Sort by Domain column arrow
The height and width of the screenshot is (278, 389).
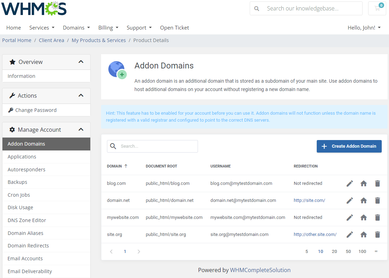[x=126, y=166]
